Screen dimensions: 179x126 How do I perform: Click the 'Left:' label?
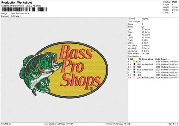click(x=129, y=29)
